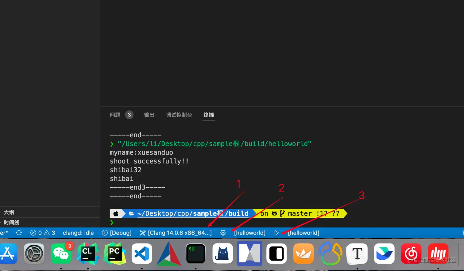
Task: Open System Preferences from the dock
Action: point(34,254)
